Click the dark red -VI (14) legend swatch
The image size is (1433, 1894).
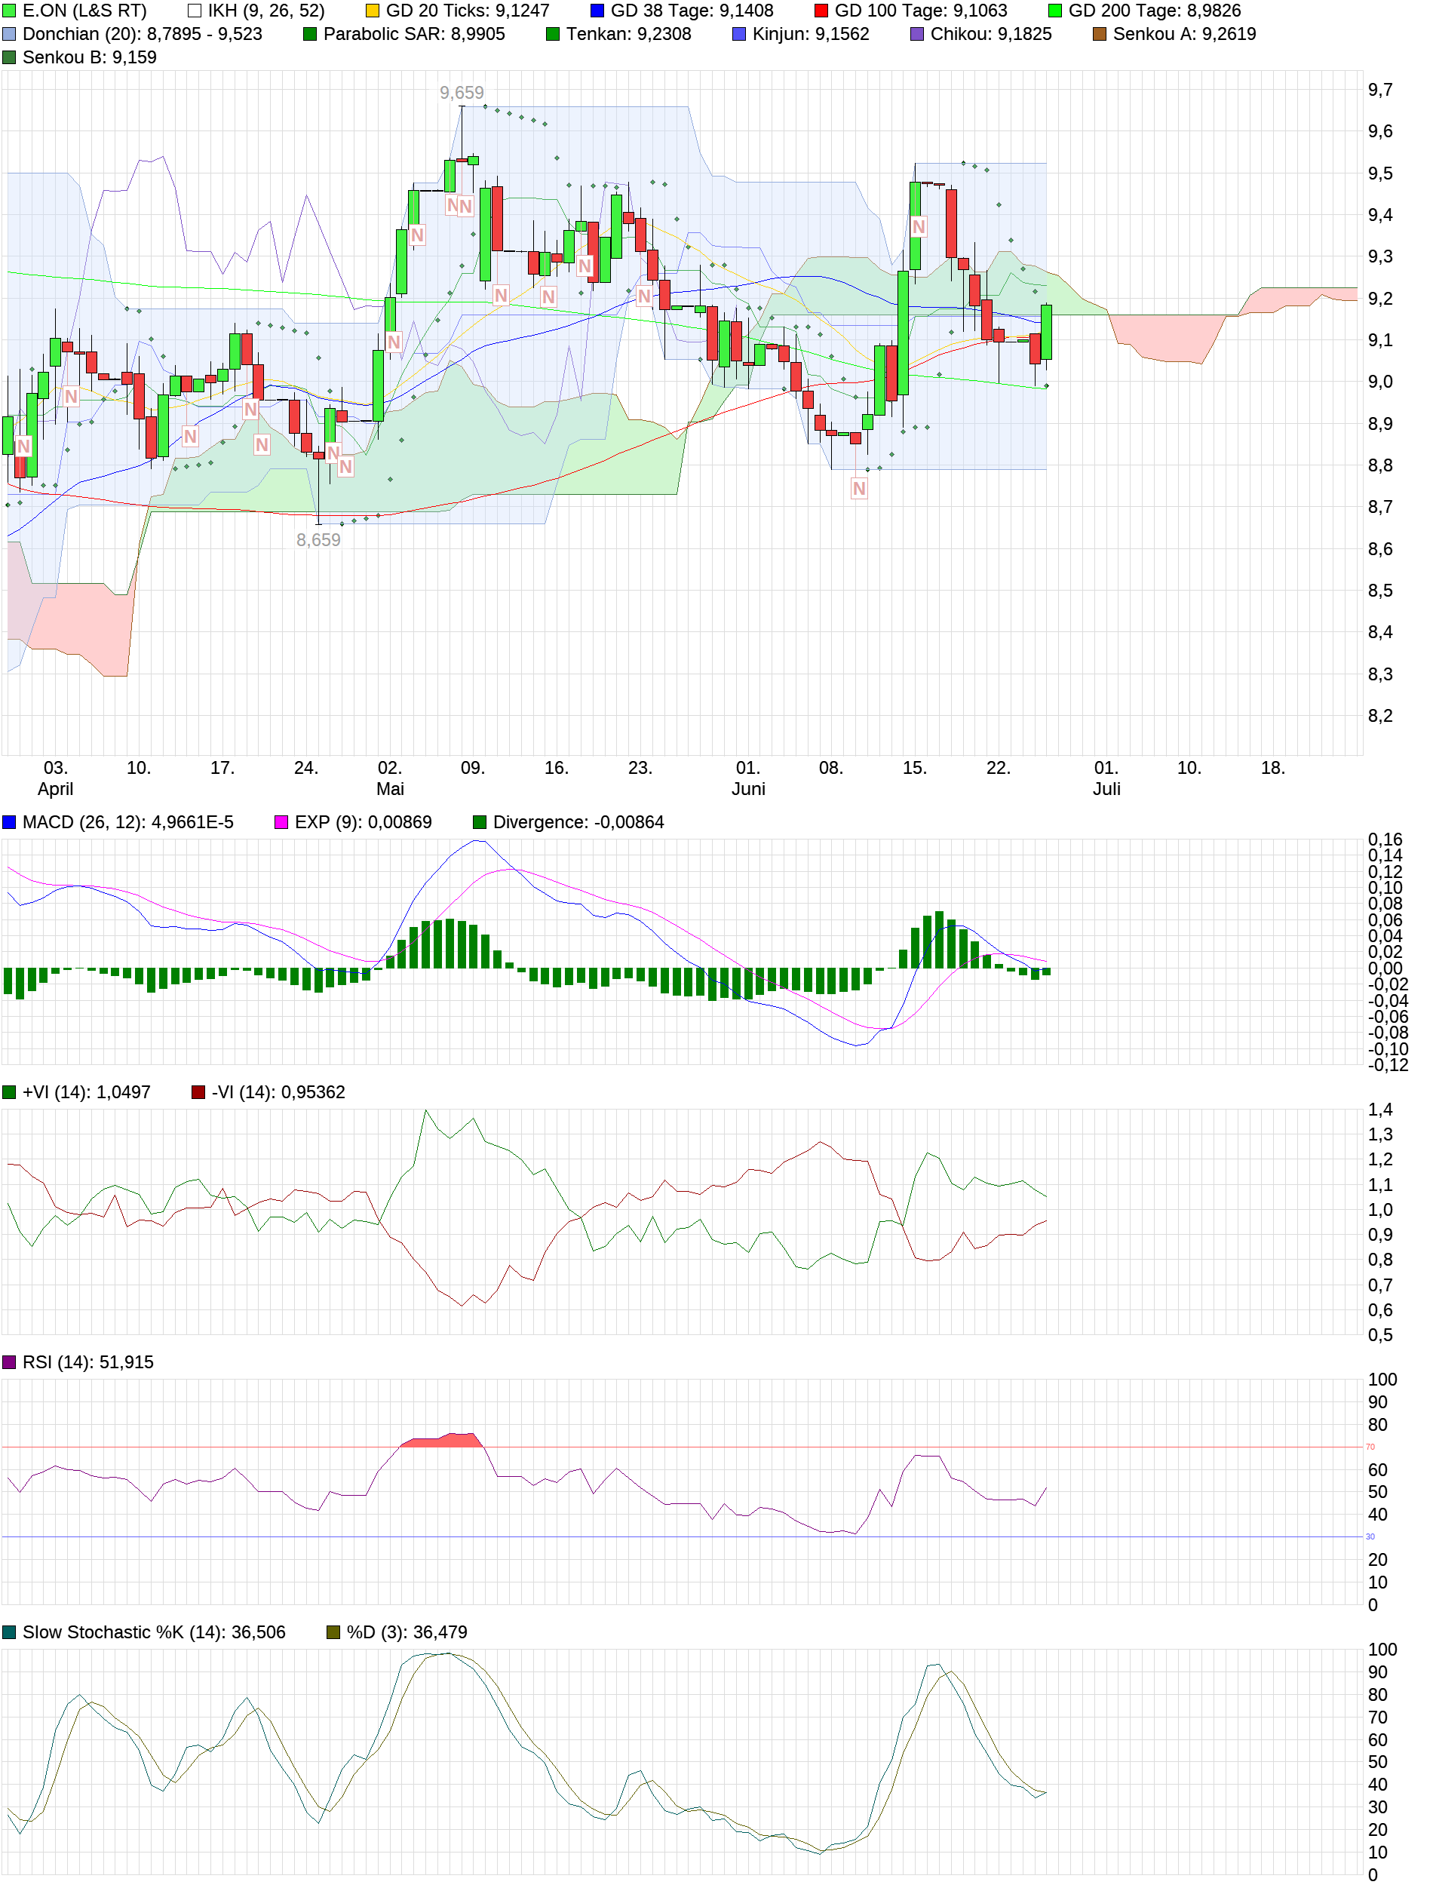(198, 1094)
